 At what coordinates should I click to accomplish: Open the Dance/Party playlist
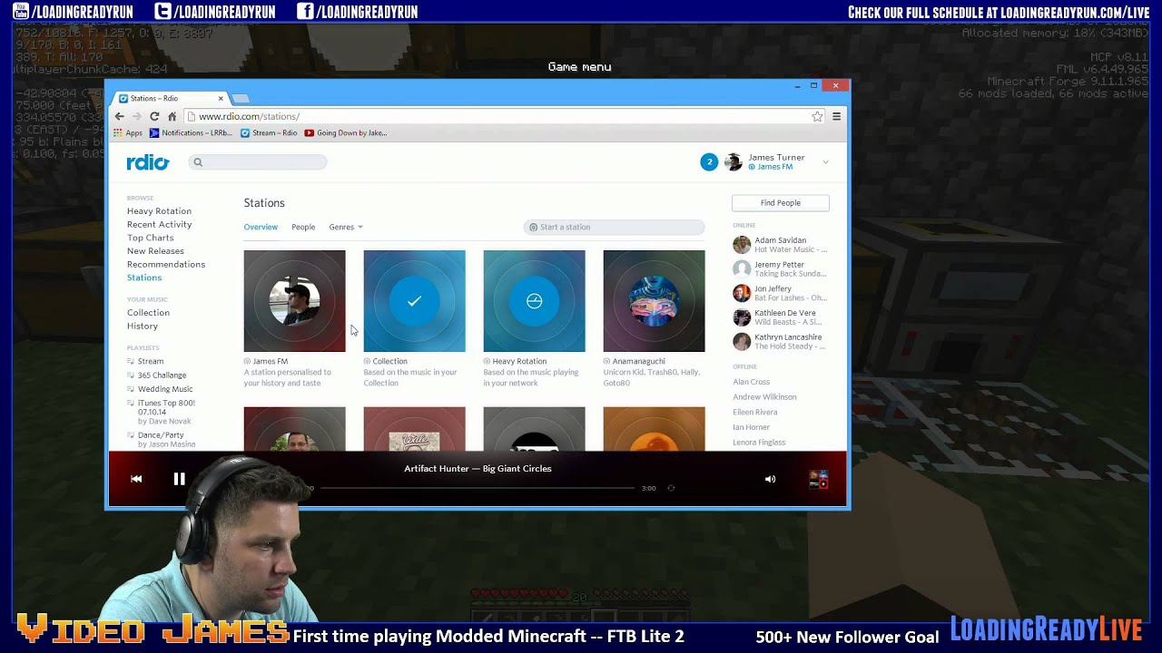(161, 435)
